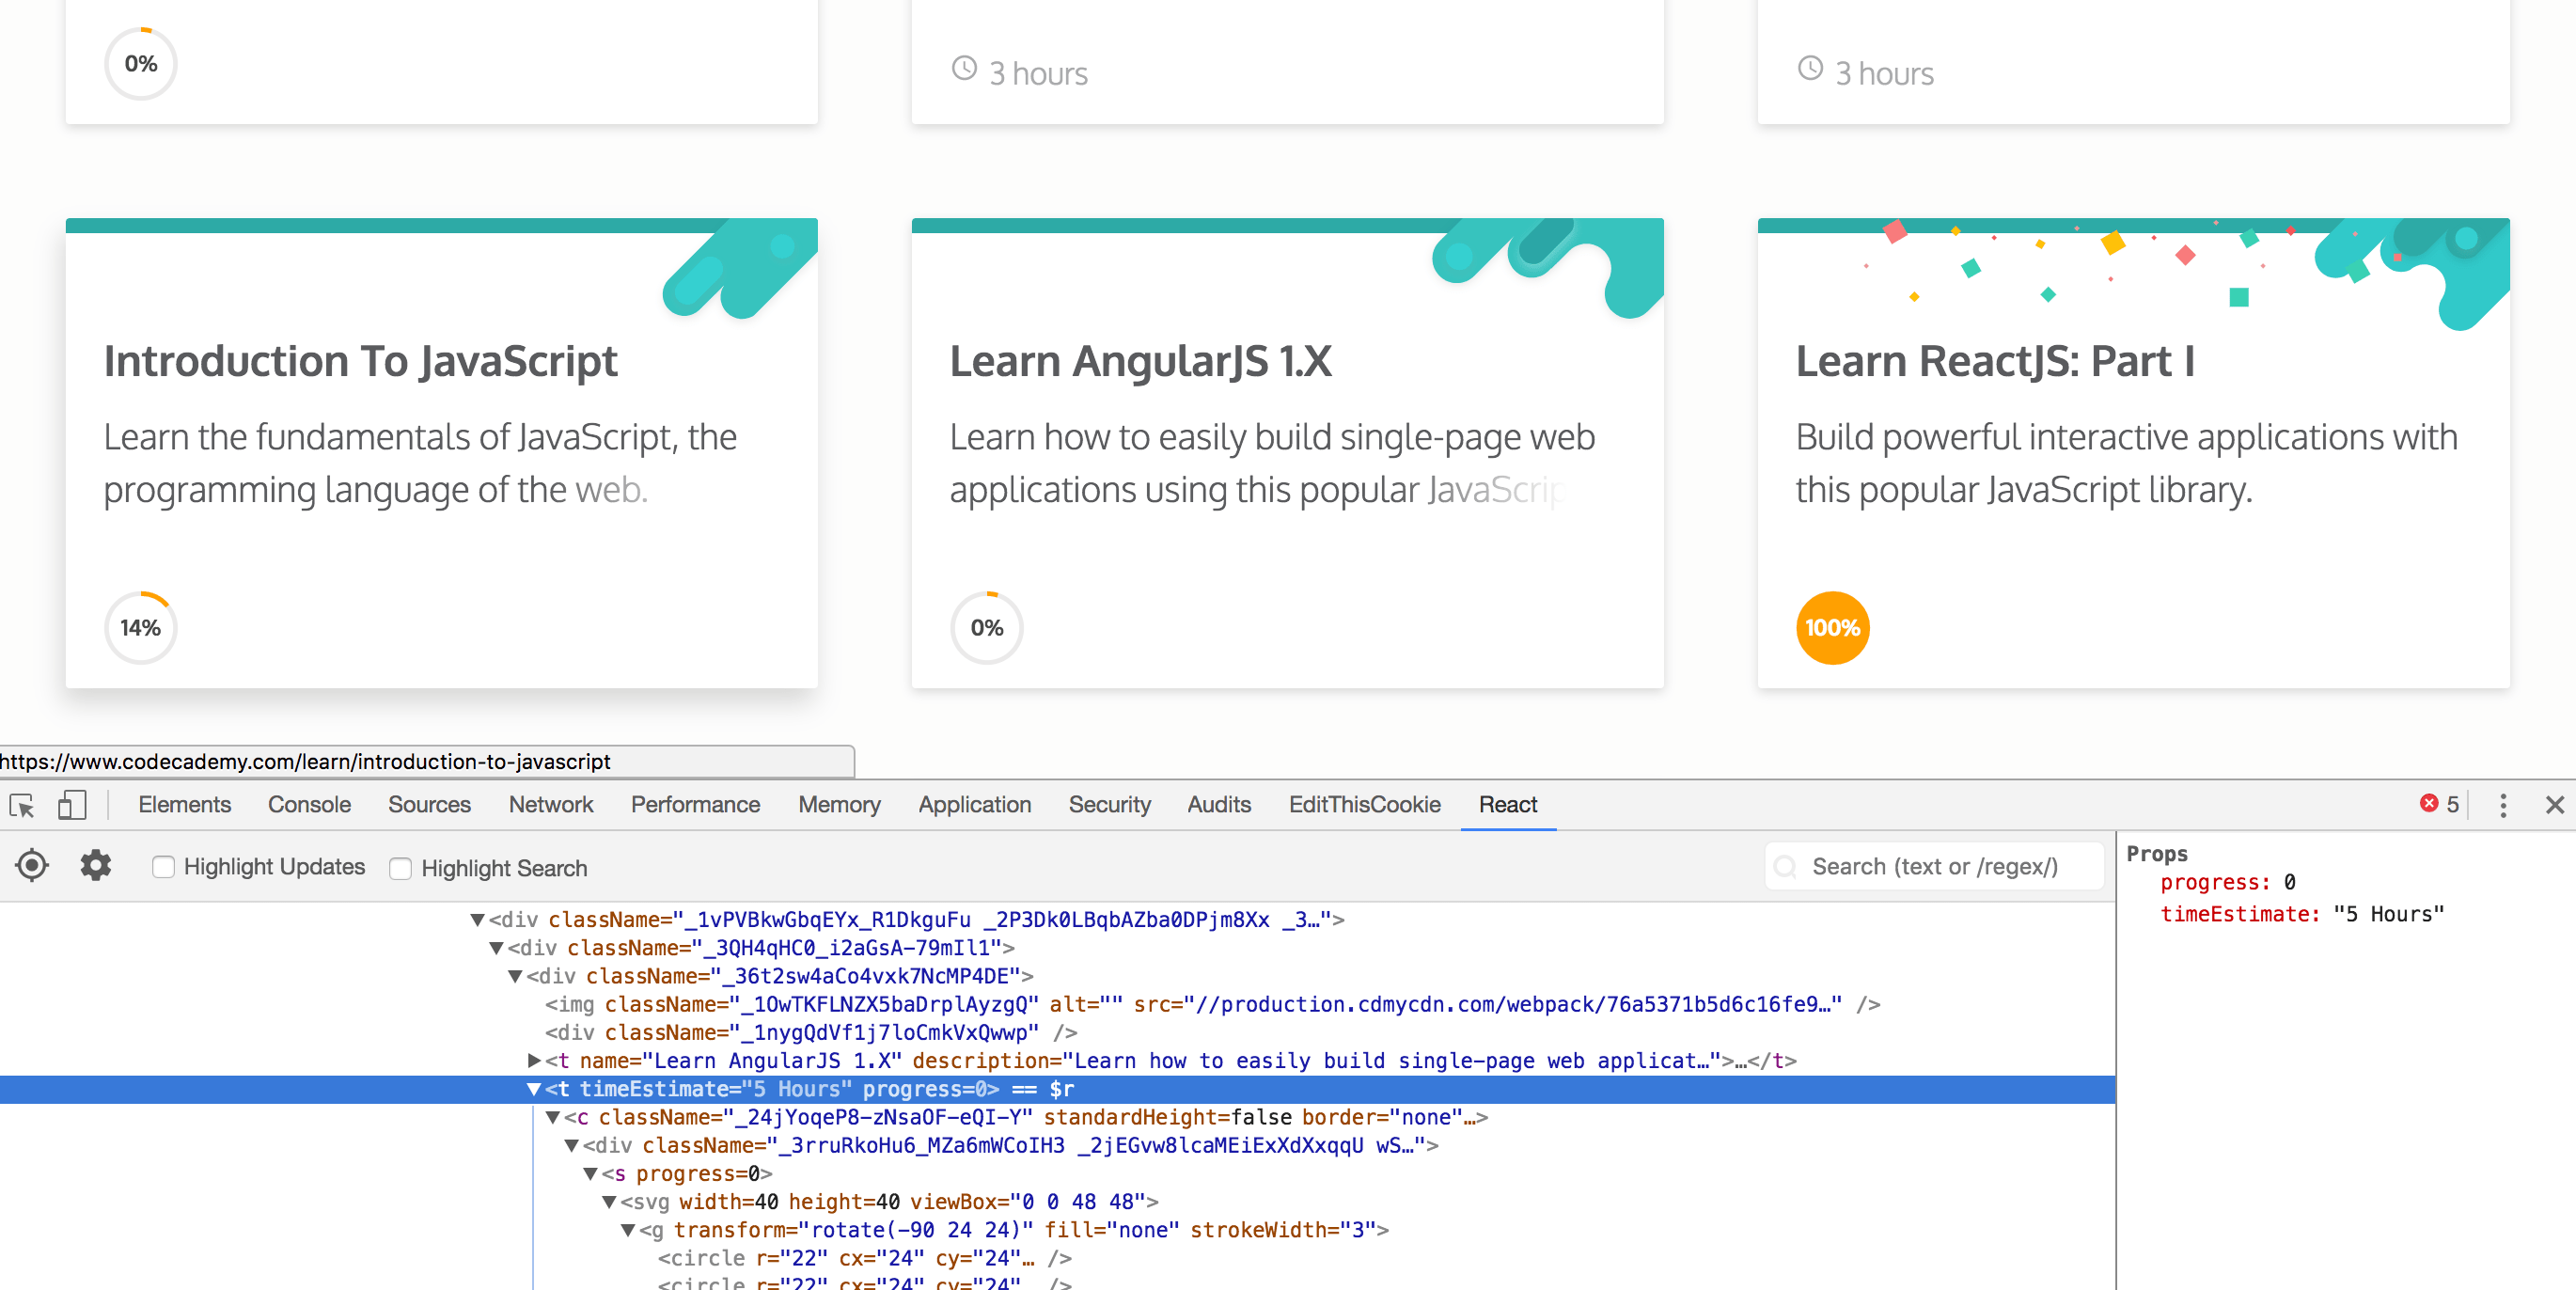This screenshot has height=1290, width=2576.
Task: Click the 14% progress circle
Action: [140, 627]
